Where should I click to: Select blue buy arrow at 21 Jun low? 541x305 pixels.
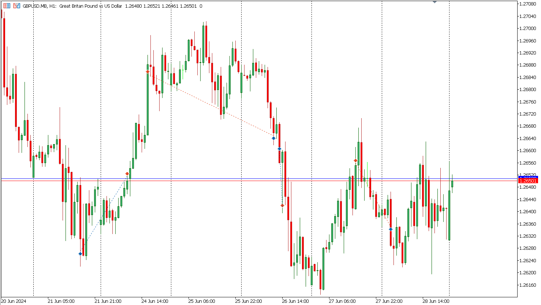coord(81,253)
